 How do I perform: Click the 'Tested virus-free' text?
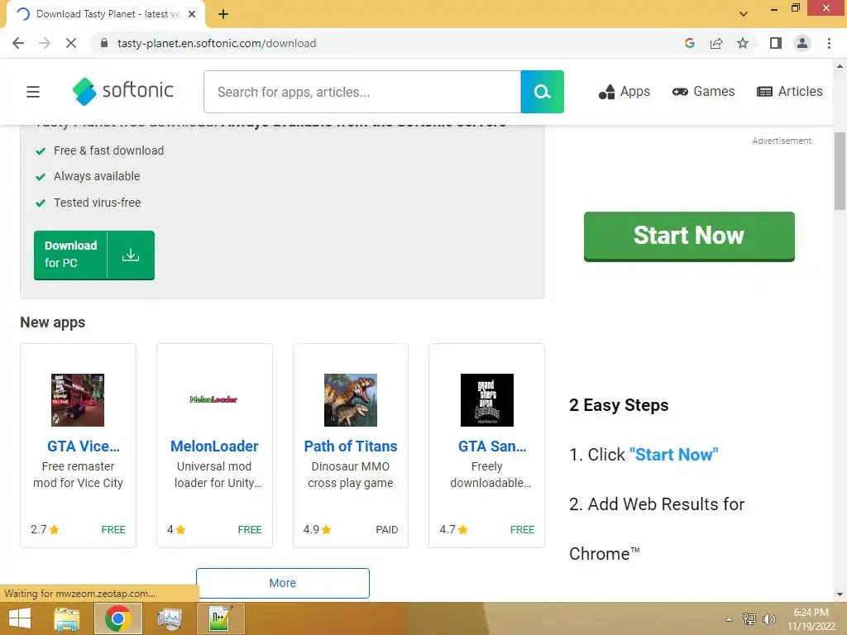point(98,203)
